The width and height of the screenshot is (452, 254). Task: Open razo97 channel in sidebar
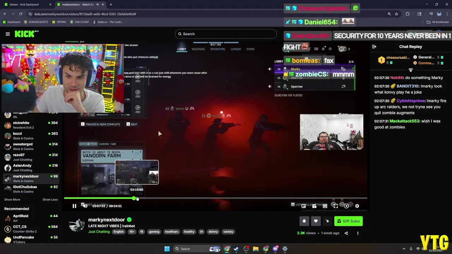31,157
